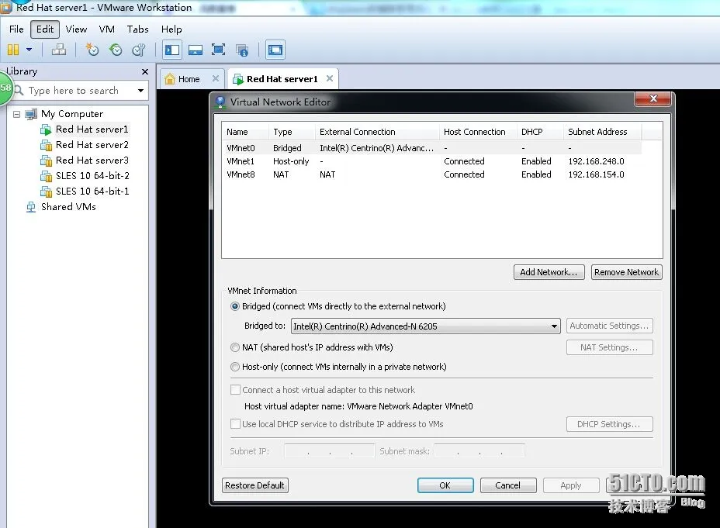Open the View menu
Viewport: 720px width, 528px height.
(x=76, y=29)
